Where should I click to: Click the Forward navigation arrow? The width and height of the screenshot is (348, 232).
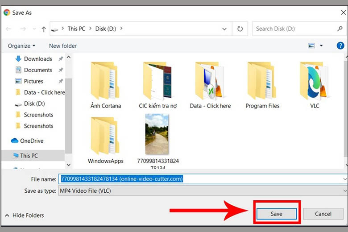click(x=23, y=29)
